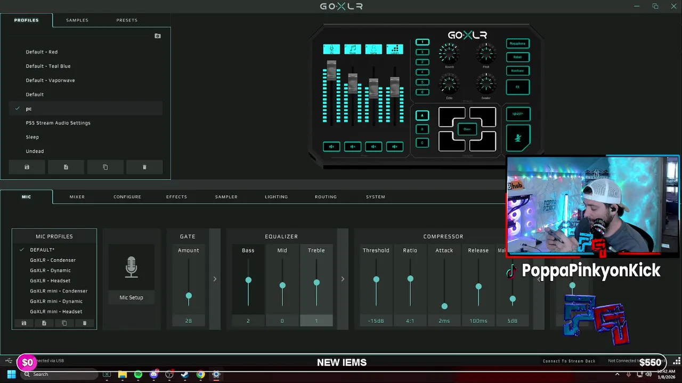
Task: Expand the Gate section with its arrow
Action: coord(215,279)
